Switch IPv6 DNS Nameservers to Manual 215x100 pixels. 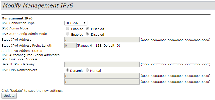(x=87, y=70)
